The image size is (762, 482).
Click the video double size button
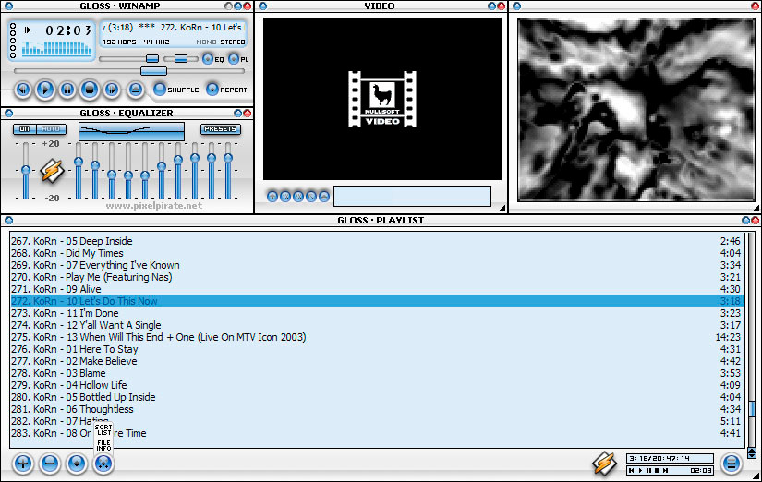[298, 197]
